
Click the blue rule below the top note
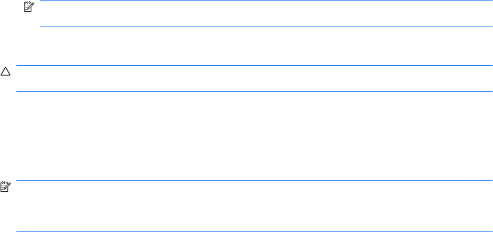coord(265,26)
